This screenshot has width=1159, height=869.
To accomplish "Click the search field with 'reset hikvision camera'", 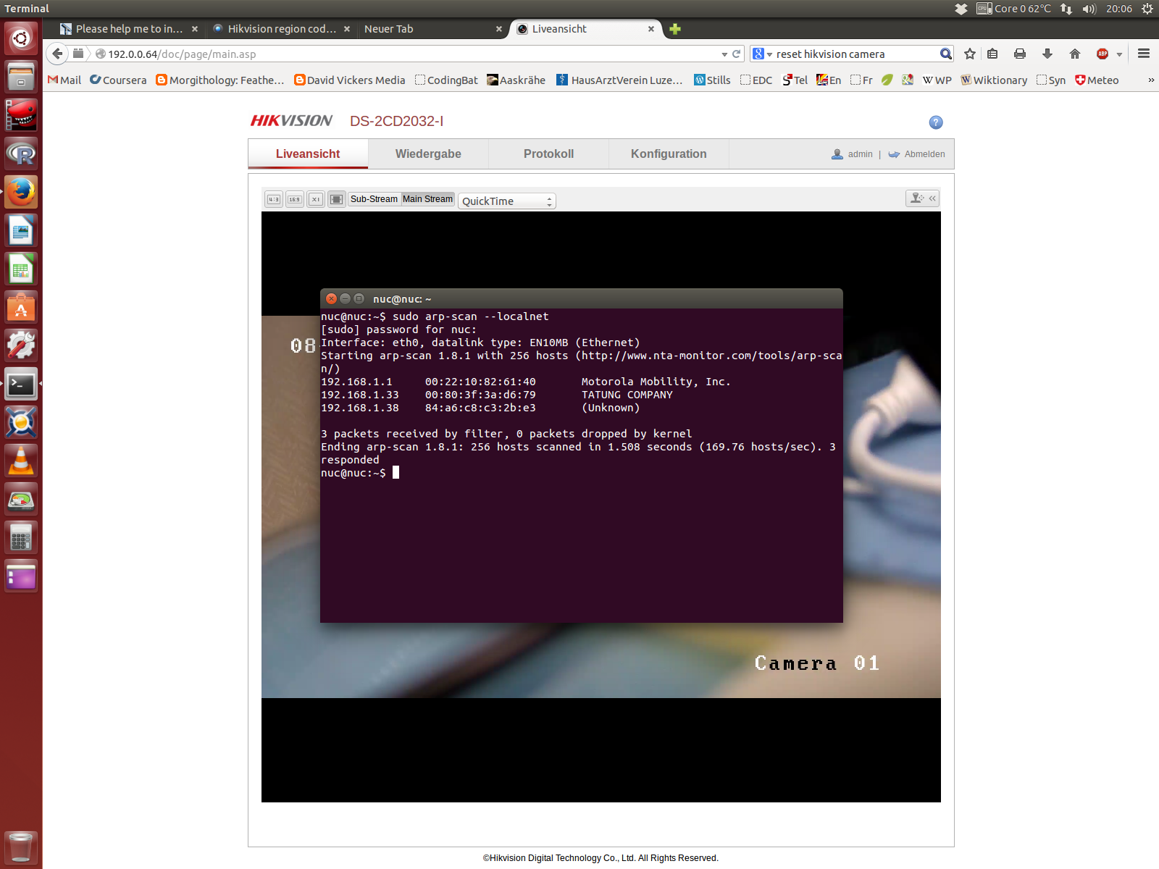I will click(855, 54).
